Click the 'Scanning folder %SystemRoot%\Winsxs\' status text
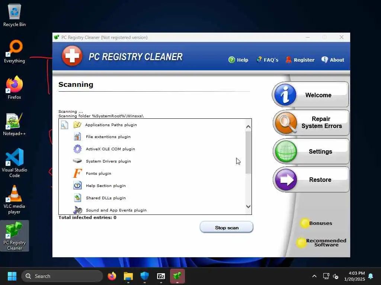The image size is (381, 285). click(101, 116)
